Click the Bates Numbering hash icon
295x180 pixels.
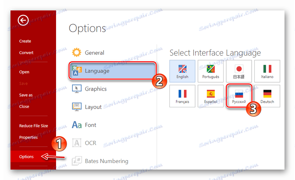point(77,161)
